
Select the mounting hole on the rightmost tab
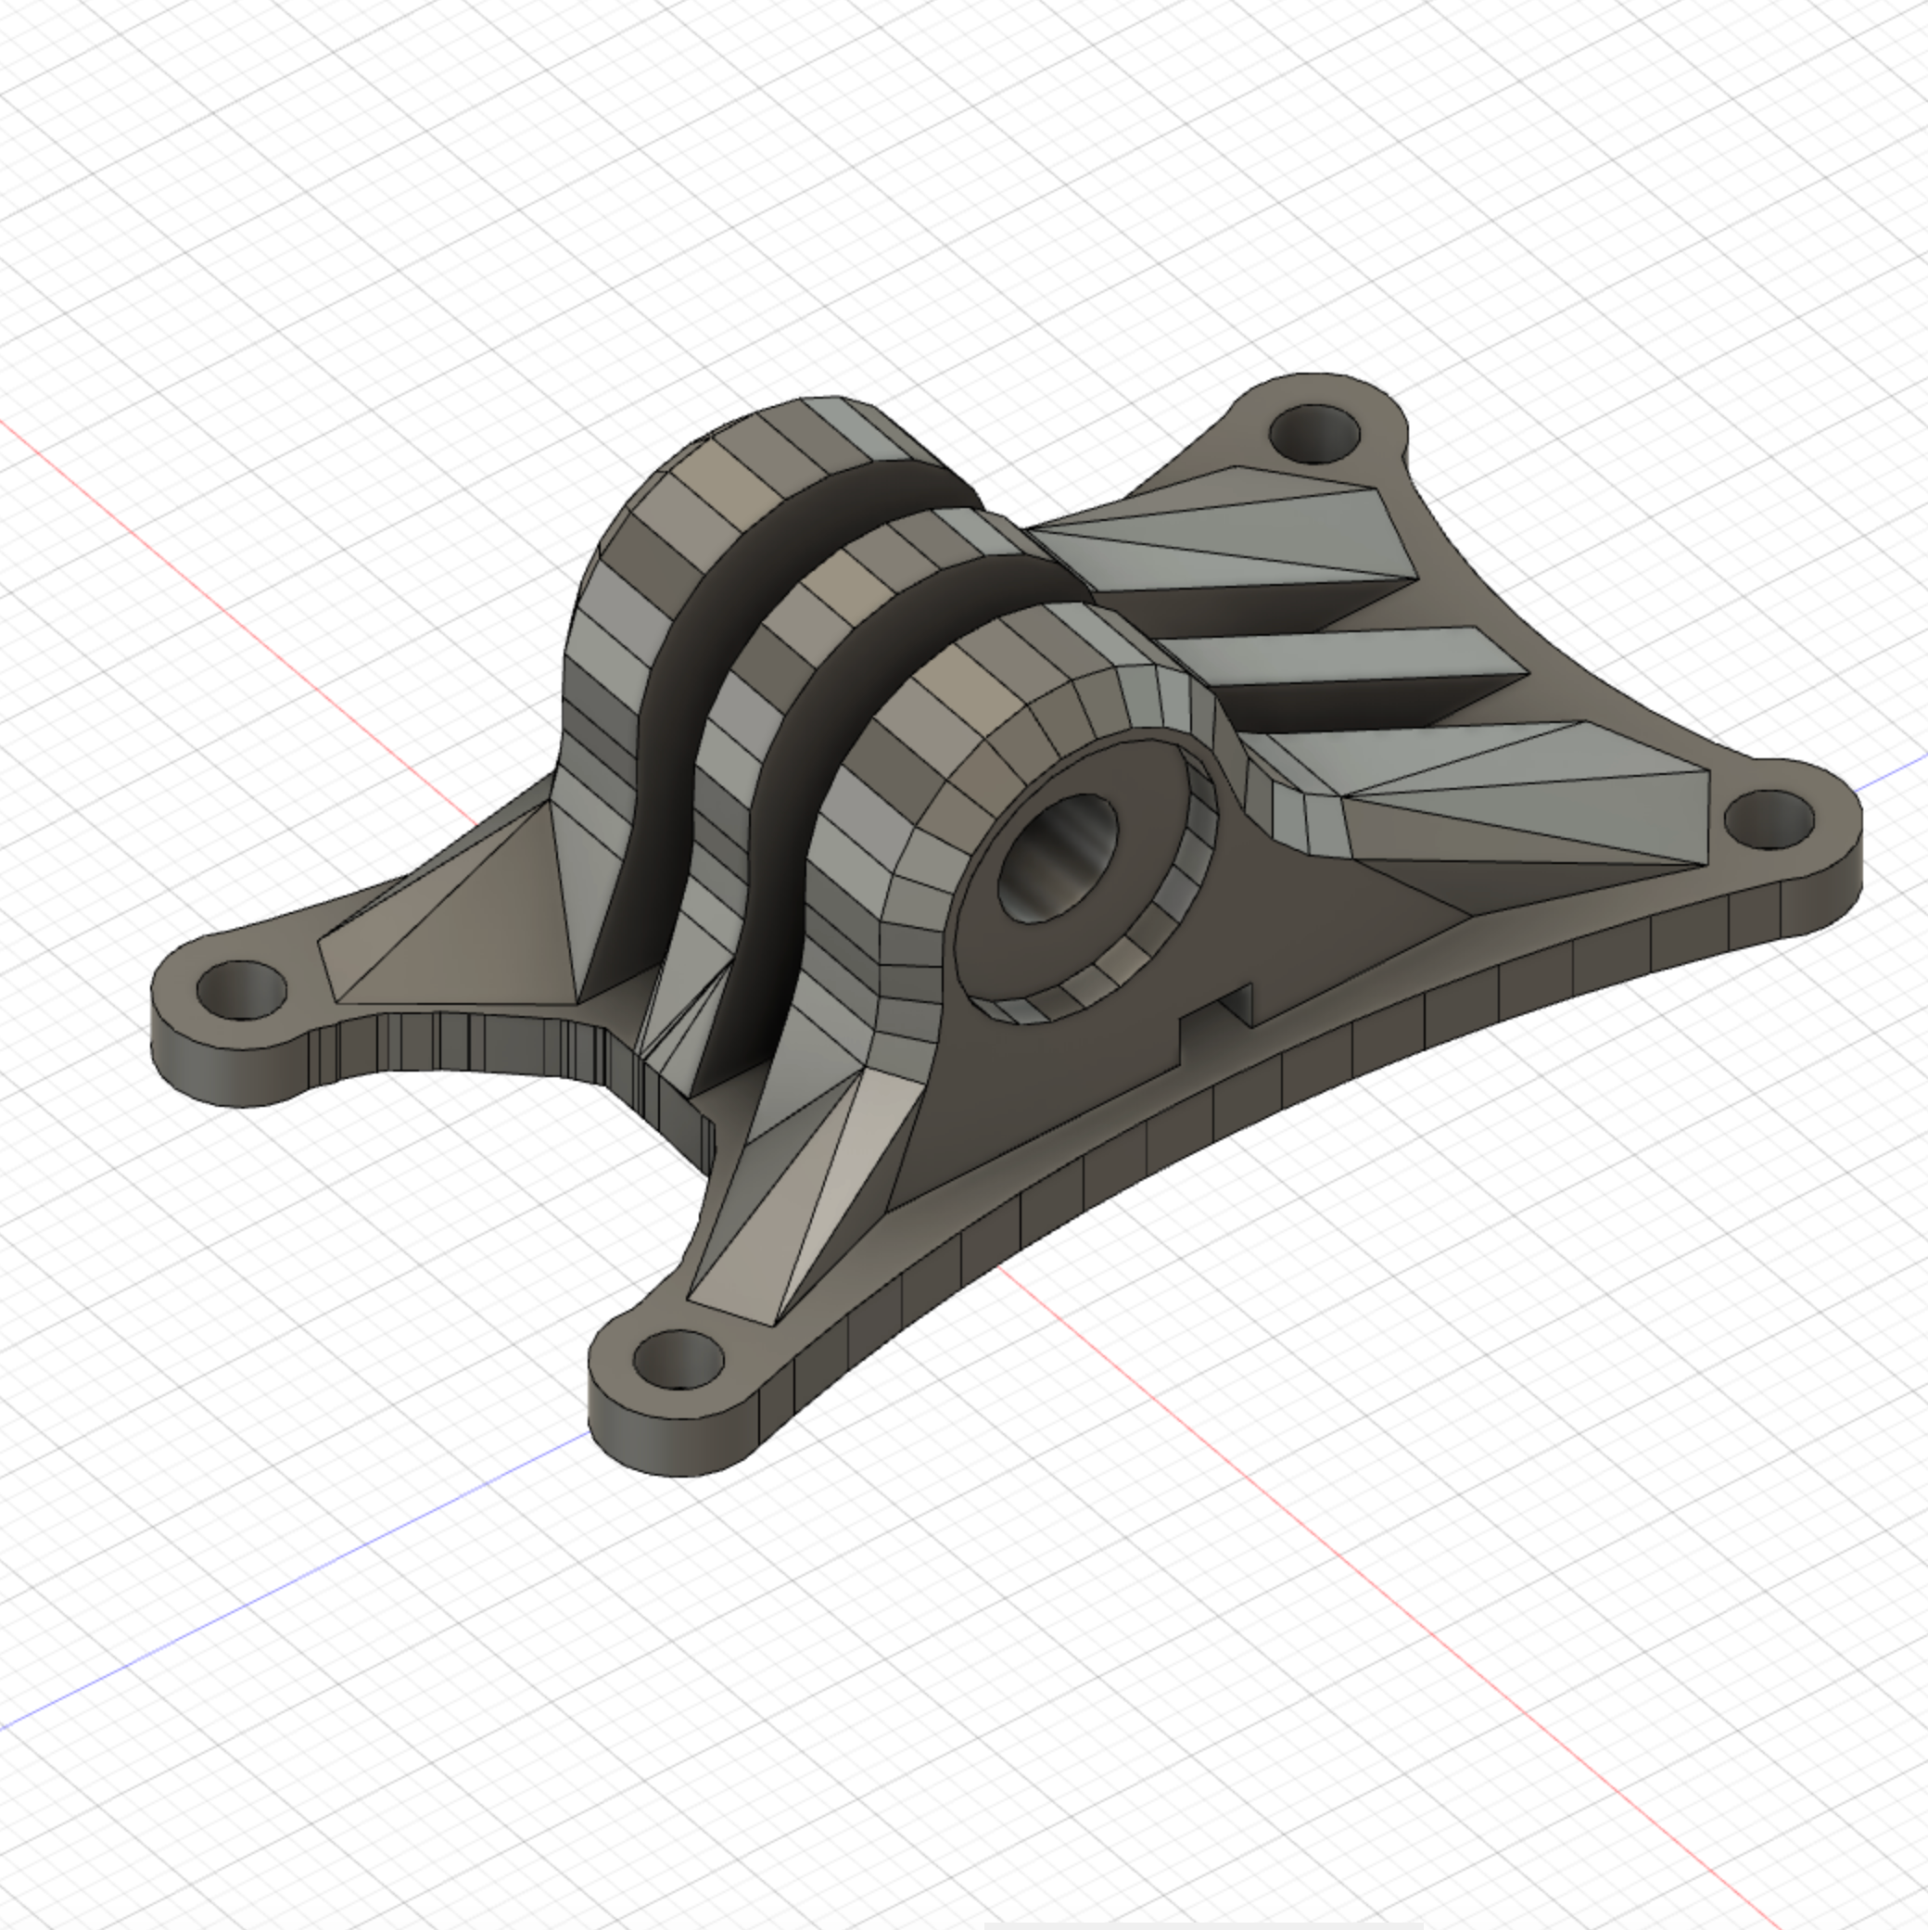pyautogui.click(x=1769, y=819)
